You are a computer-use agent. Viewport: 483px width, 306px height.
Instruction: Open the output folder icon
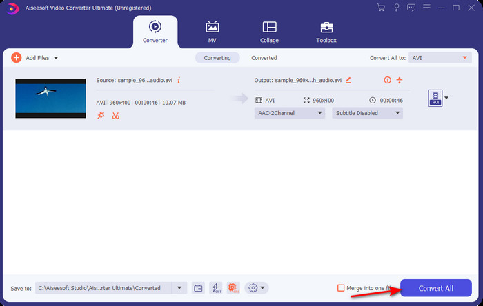coord(198,288)
